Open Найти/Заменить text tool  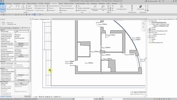(81, 10)
